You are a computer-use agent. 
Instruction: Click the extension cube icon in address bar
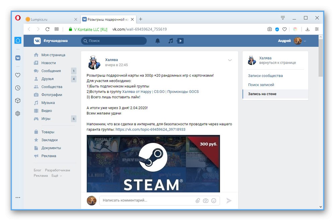[295, 29]
